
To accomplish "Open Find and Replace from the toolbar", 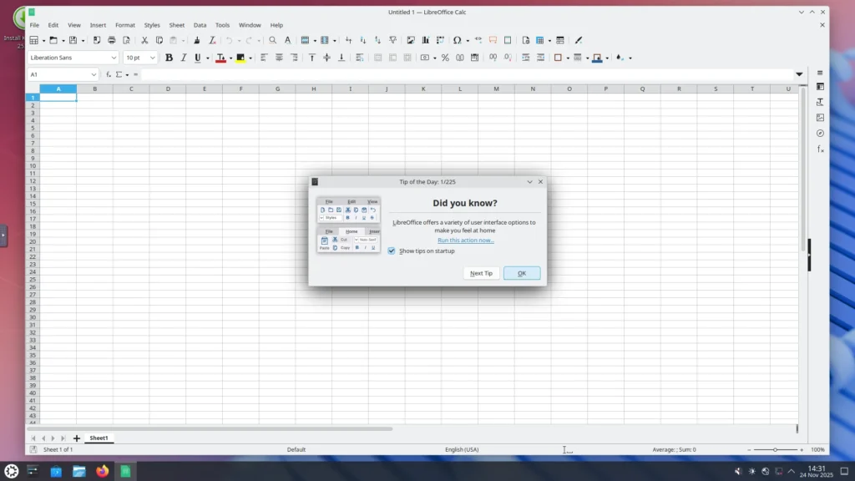I will coord(272,39).
